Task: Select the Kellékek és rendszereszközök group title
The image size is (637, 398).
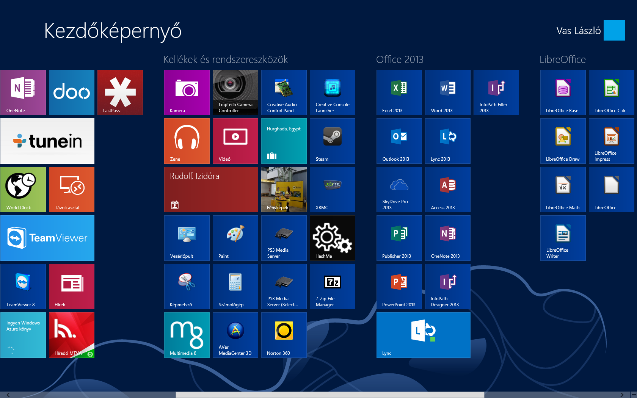Action: 226,60
